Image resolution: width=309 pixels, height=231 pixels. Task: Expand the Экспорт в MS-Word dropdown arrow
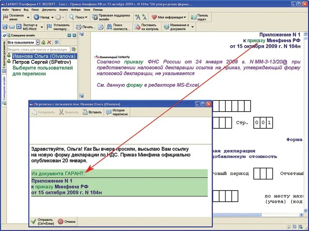point(42,27)
